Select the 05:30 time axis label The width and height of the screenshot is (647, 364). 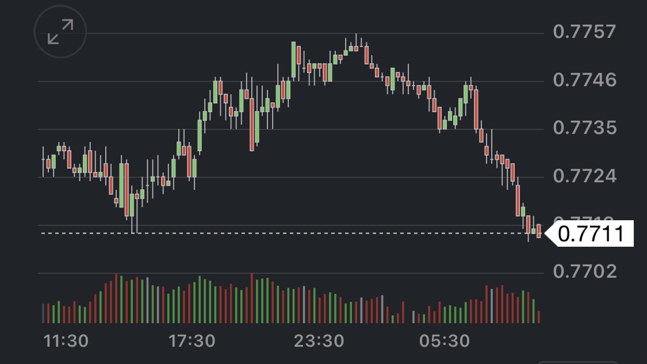(445, 341)
